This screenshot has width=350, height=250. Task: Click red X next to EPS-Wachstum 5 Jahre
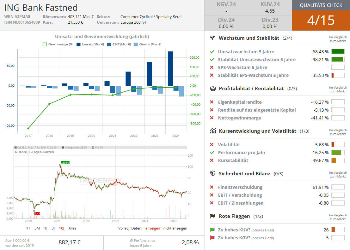coord(212,67)
